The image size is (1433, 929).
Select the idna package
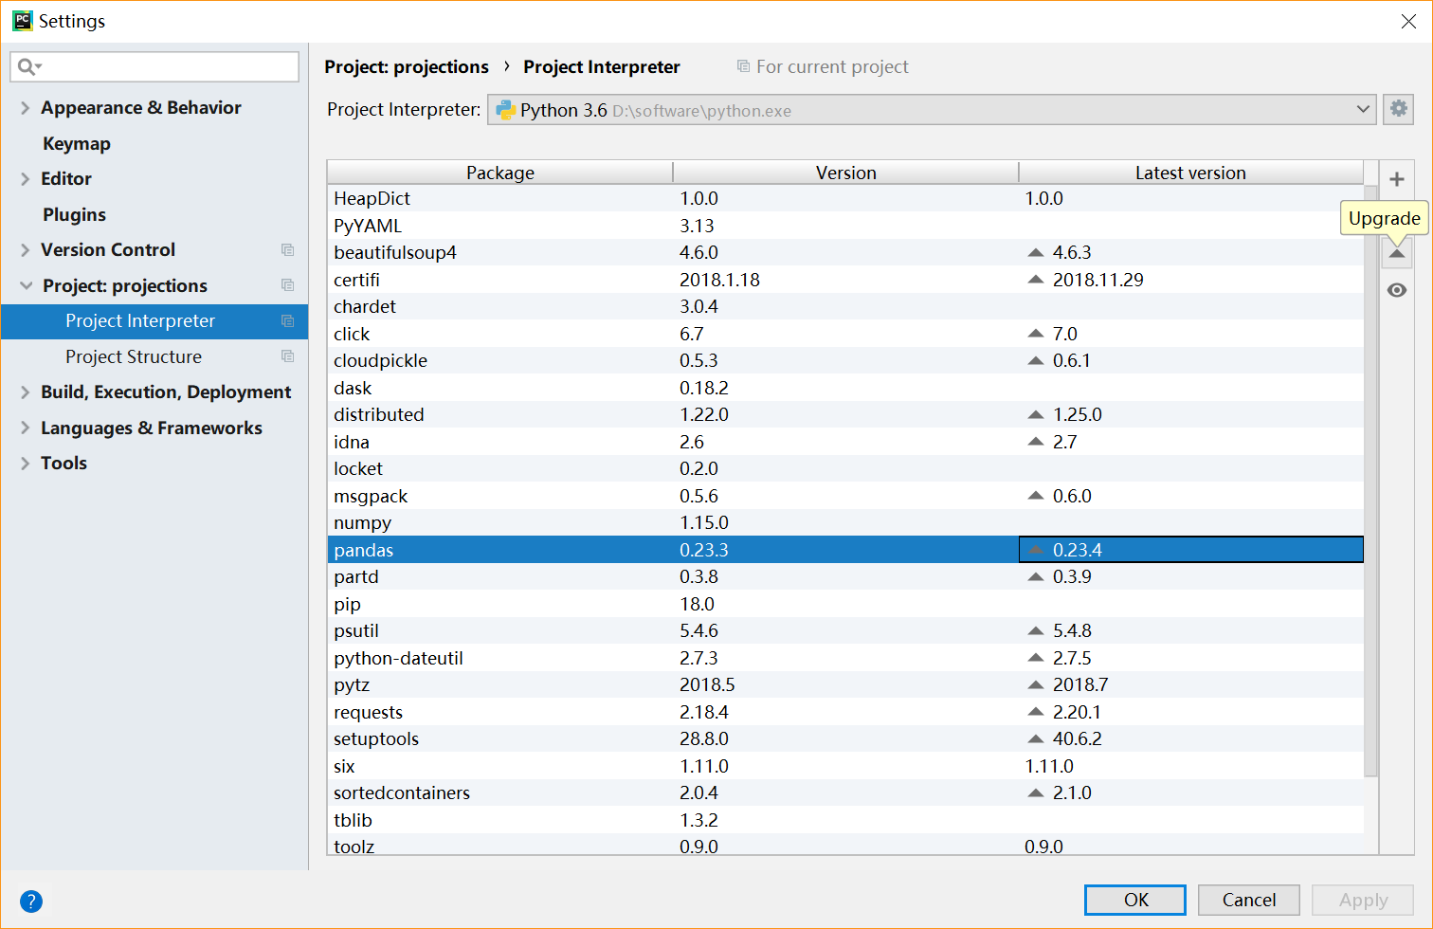pos(845,442)
